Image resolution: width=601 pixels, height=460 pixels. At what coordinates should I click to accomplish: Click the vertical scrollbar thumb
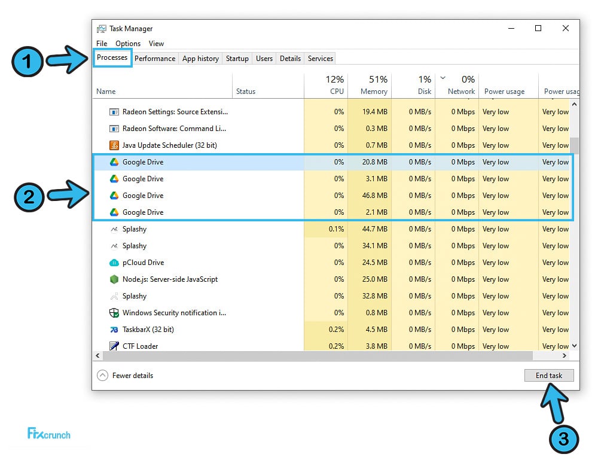(574, 146)
